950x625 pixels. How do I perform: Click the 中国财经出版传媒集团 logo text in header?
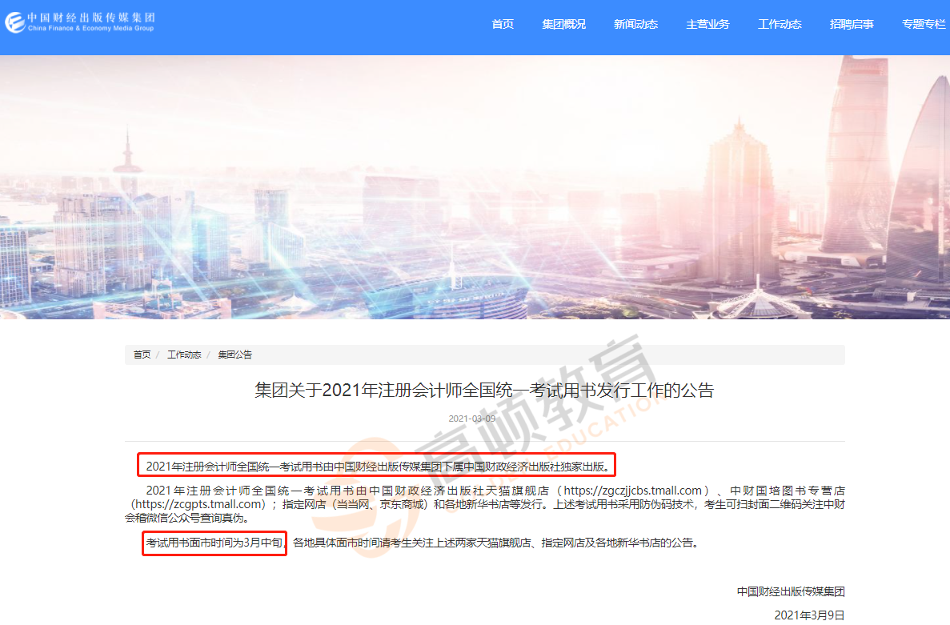90,17
